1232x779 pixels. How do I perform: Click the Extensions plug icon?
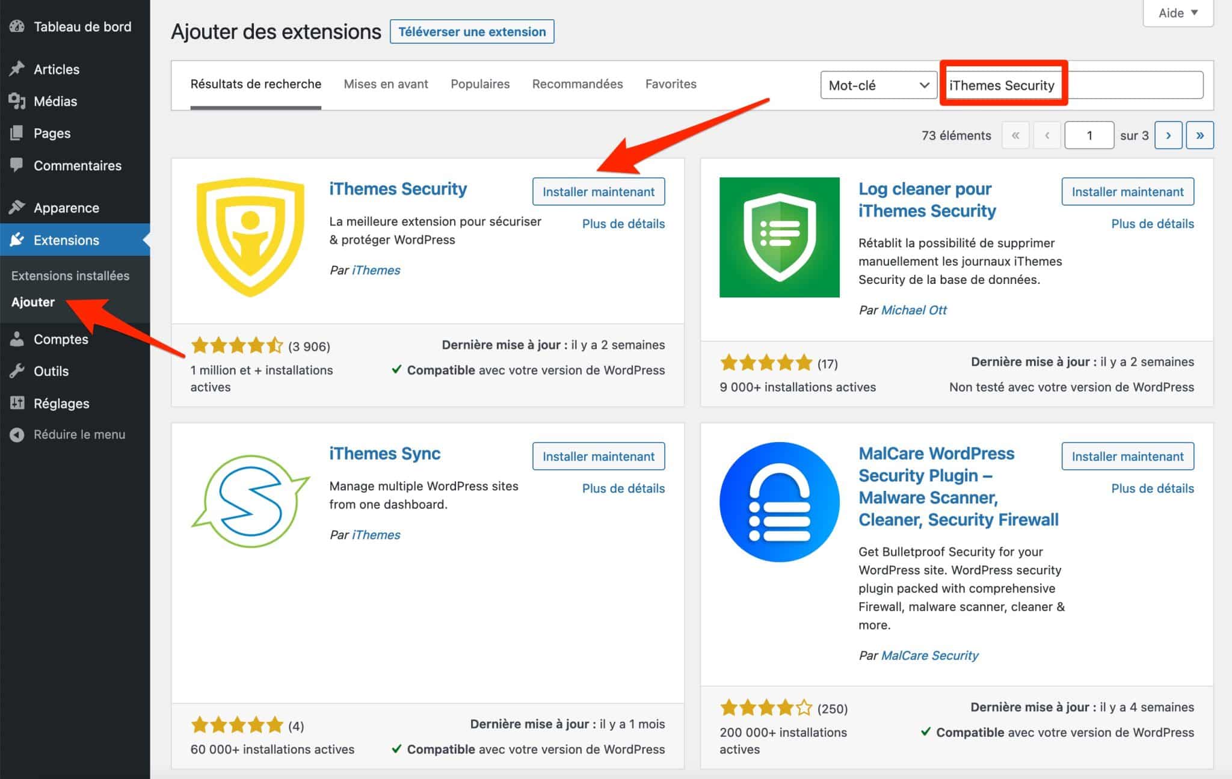coord(17,240)
